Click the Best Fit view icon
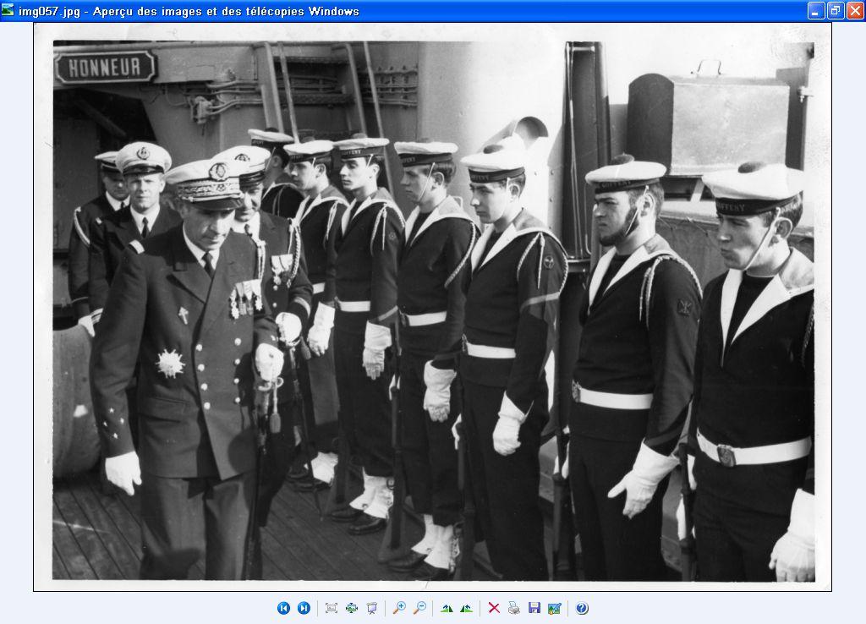Screen dimensions: 866x624 click(331, 608)
